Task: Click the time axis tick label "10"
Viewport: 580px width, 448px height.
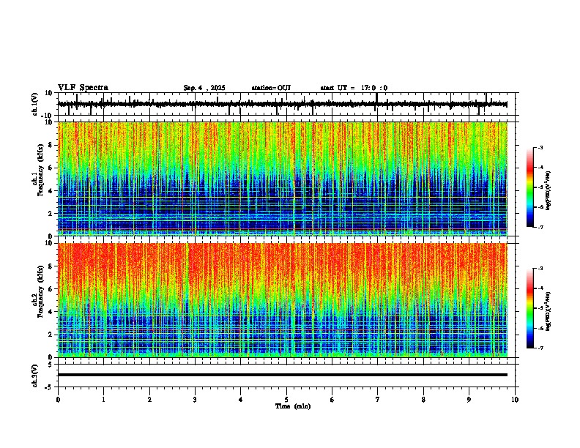Action: [x=515, y=400]
